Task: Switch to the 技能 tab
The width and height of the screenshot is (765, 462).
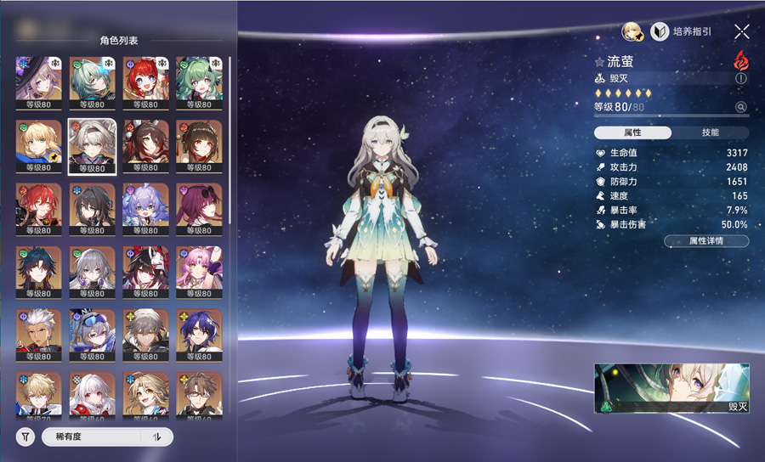Action: [711, 132]
